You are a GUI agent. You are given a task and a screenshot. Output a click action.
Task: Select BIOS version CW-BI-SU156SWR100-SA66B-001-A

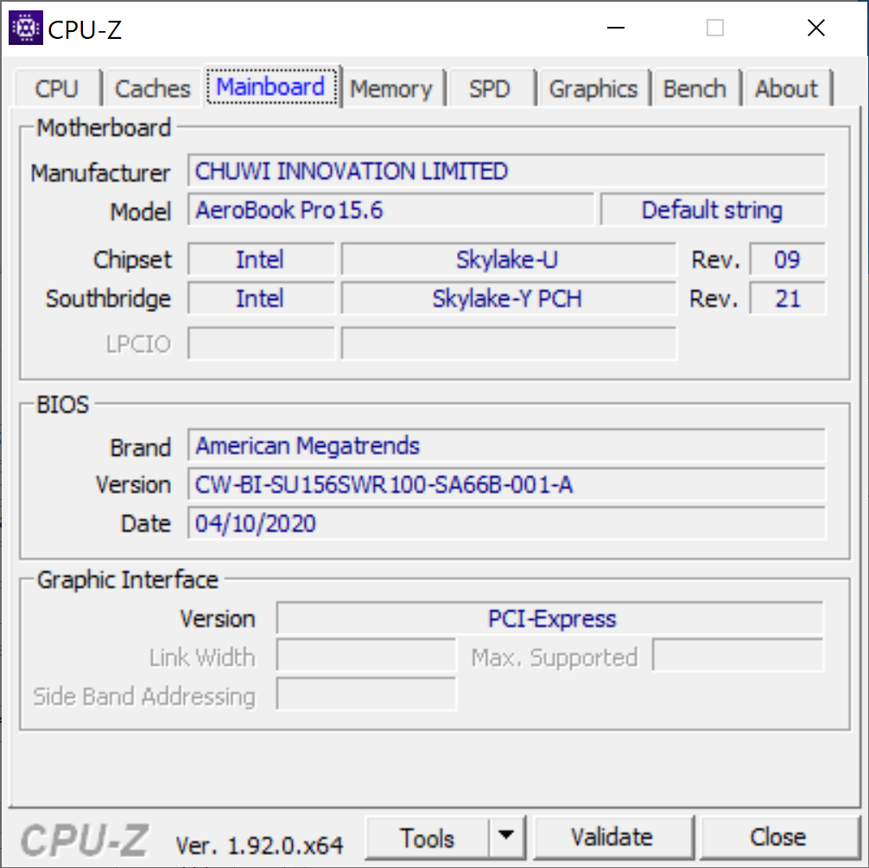point(506,484)
